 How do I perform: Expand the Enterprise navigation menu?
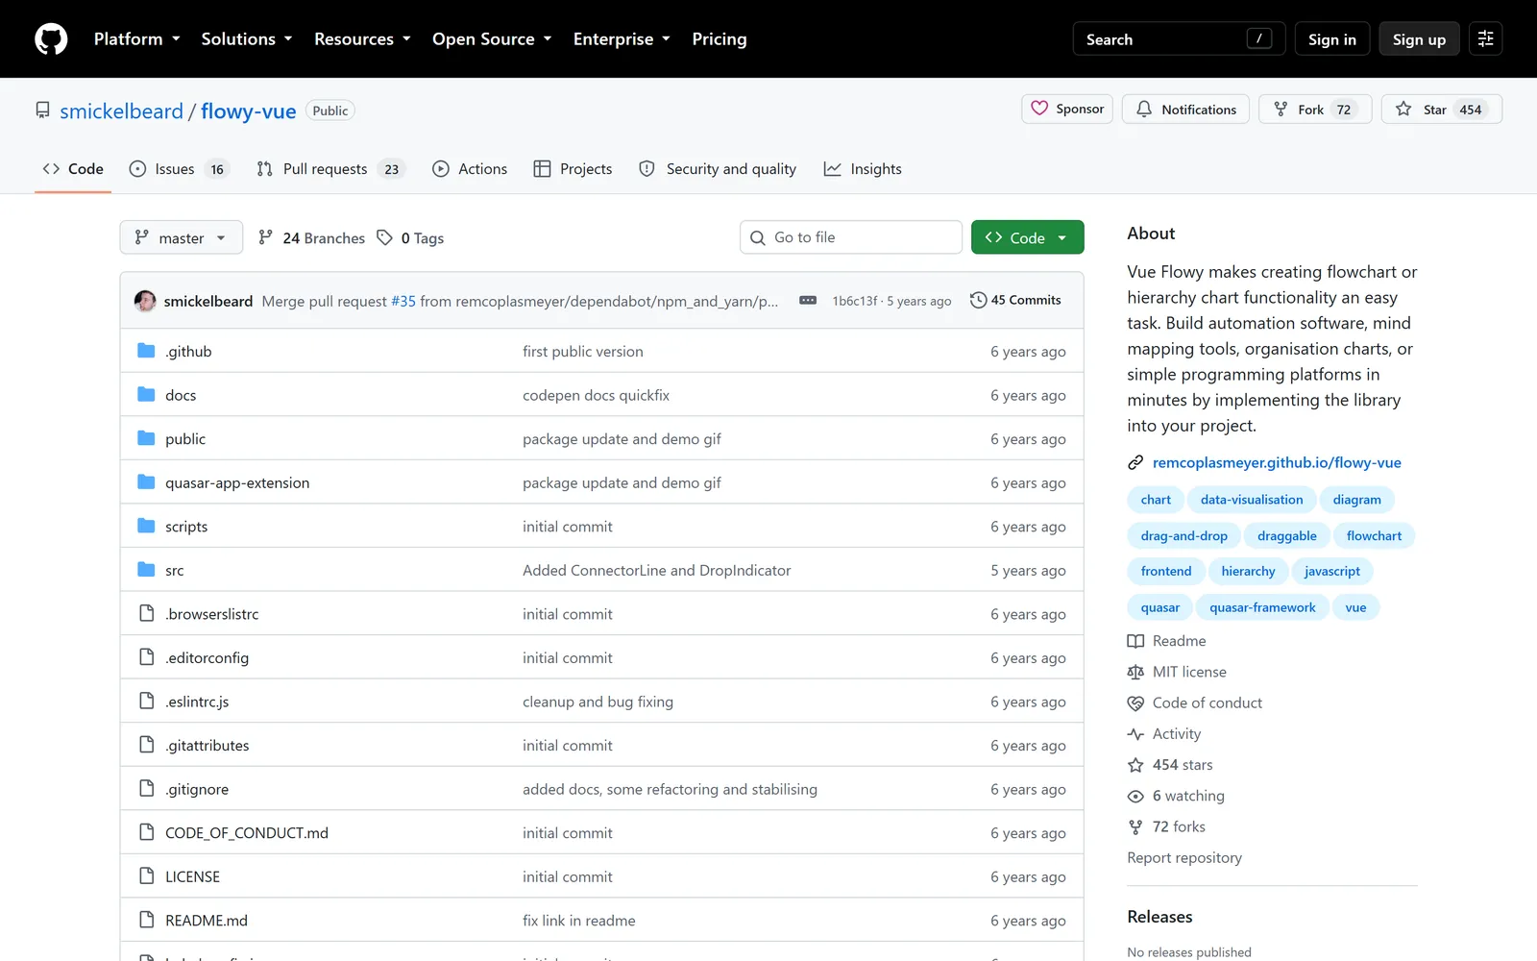[622, 39]
